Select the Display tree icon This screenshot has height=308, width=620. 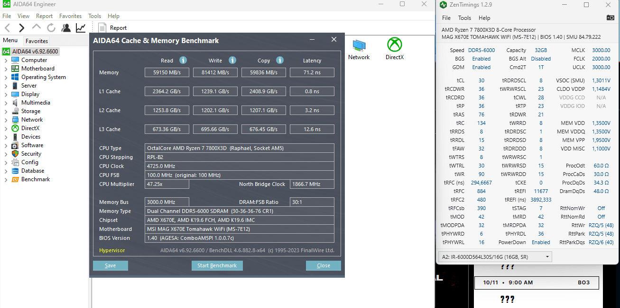tap(15, 94)
